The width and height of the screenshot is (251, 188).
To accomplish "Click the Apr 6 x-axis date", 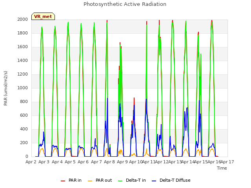I will pyautogui.click(x=83, y=162).
